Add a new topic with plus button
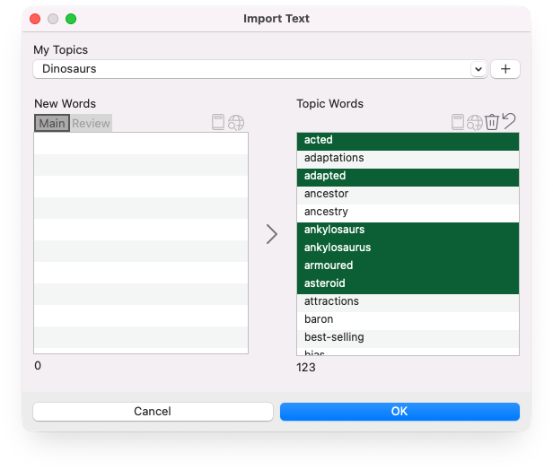 tap(505, 69)
